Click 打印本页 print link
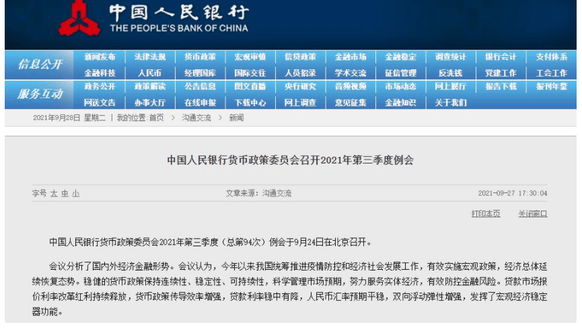 coord(486,213)
